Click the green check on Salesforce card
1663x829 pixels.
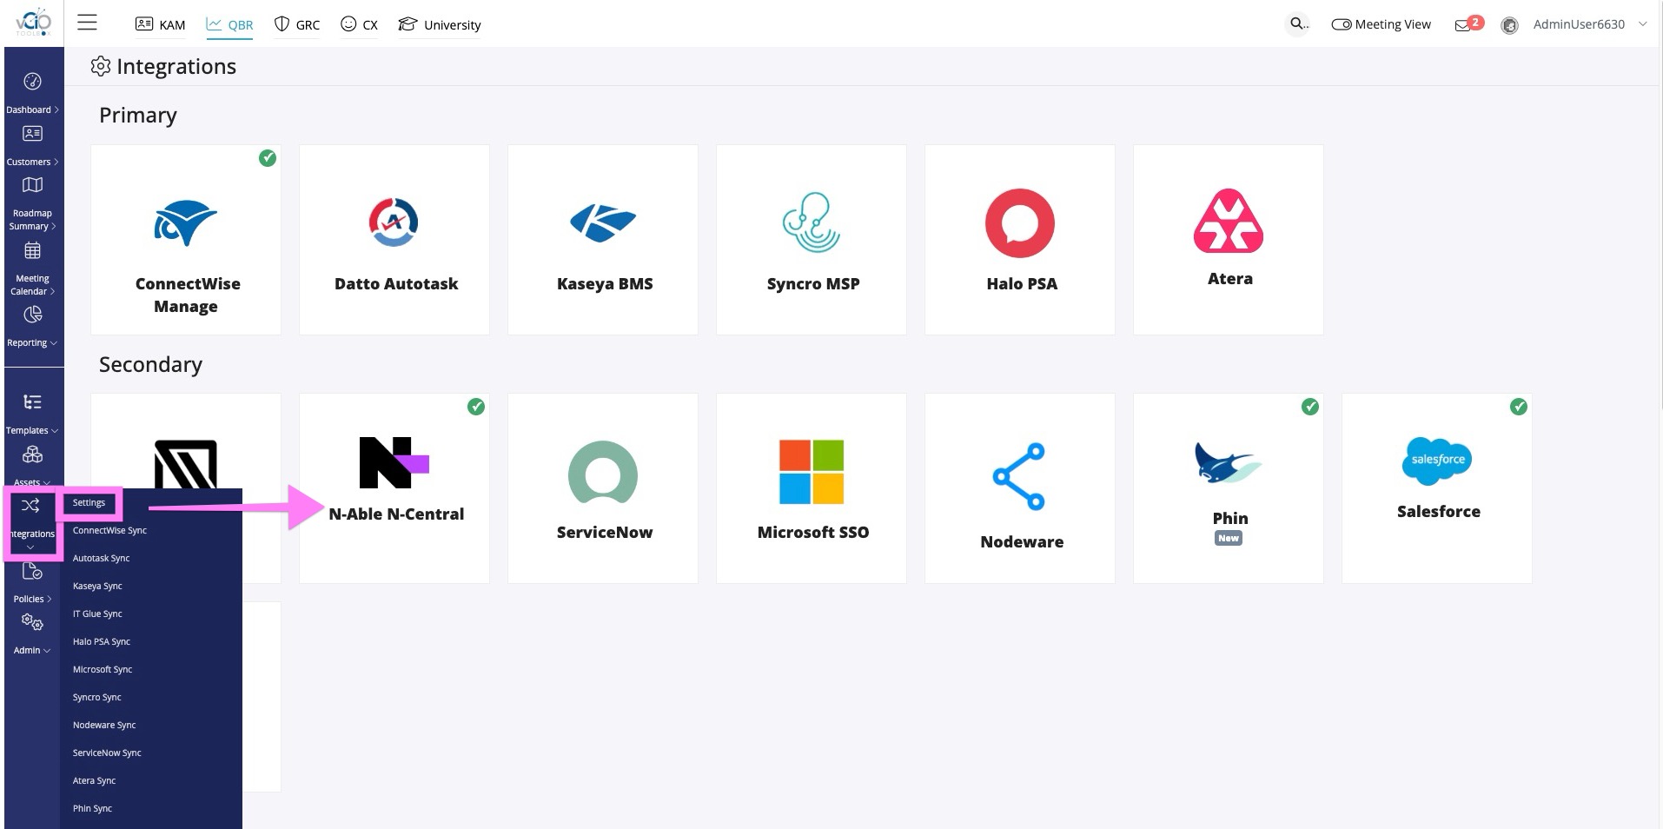(x=1519, y=407)
